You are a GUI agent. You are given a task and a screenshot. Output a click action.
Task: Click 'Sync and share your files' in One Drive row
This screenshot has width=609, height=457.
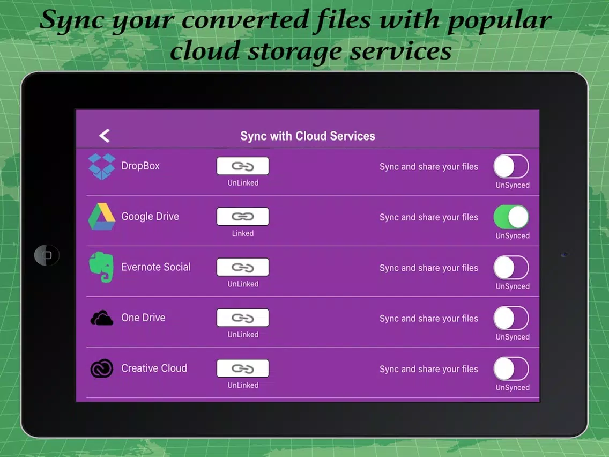point(429,318)
